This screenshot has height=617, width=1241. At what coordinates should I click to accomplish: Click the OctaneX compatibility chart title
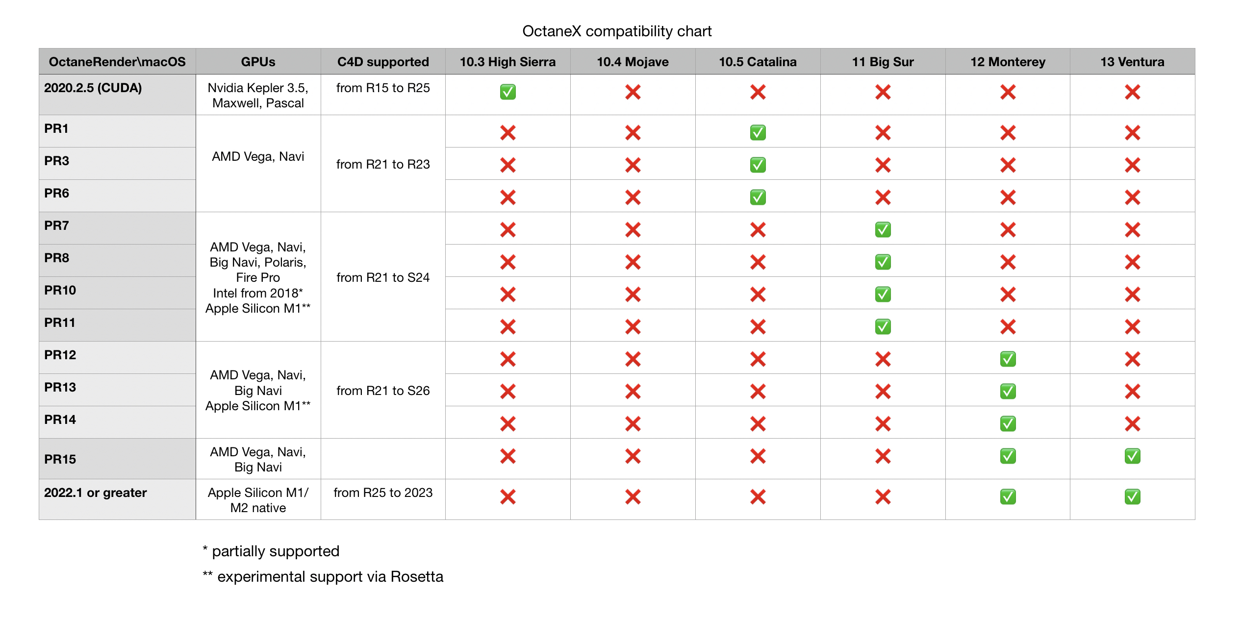pyautogui.click(x=617, y=31)
